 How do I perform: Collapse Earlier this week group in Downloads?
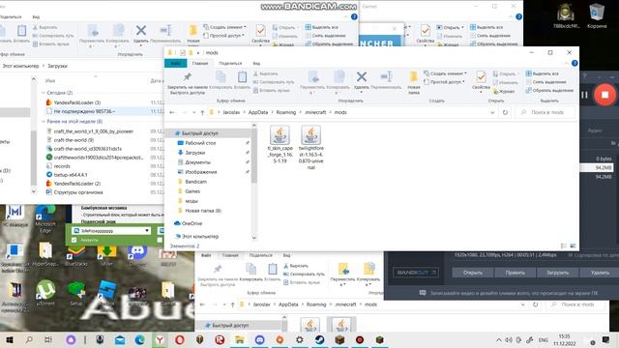click(x=44, y=122)
